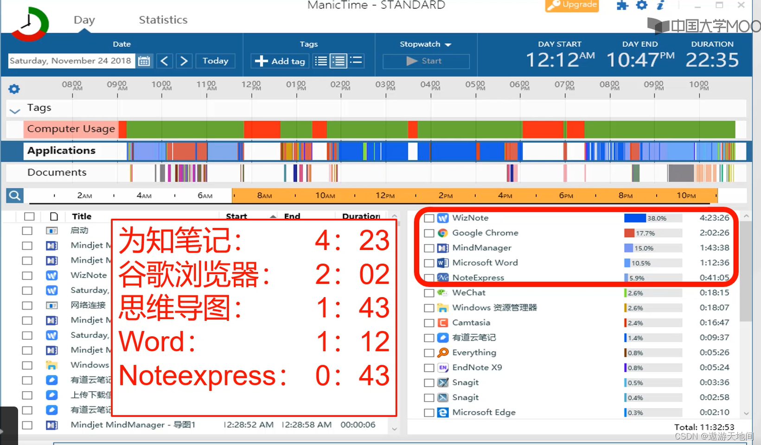
Task: Select the NoteExpress application row
Action: point(577,278)
